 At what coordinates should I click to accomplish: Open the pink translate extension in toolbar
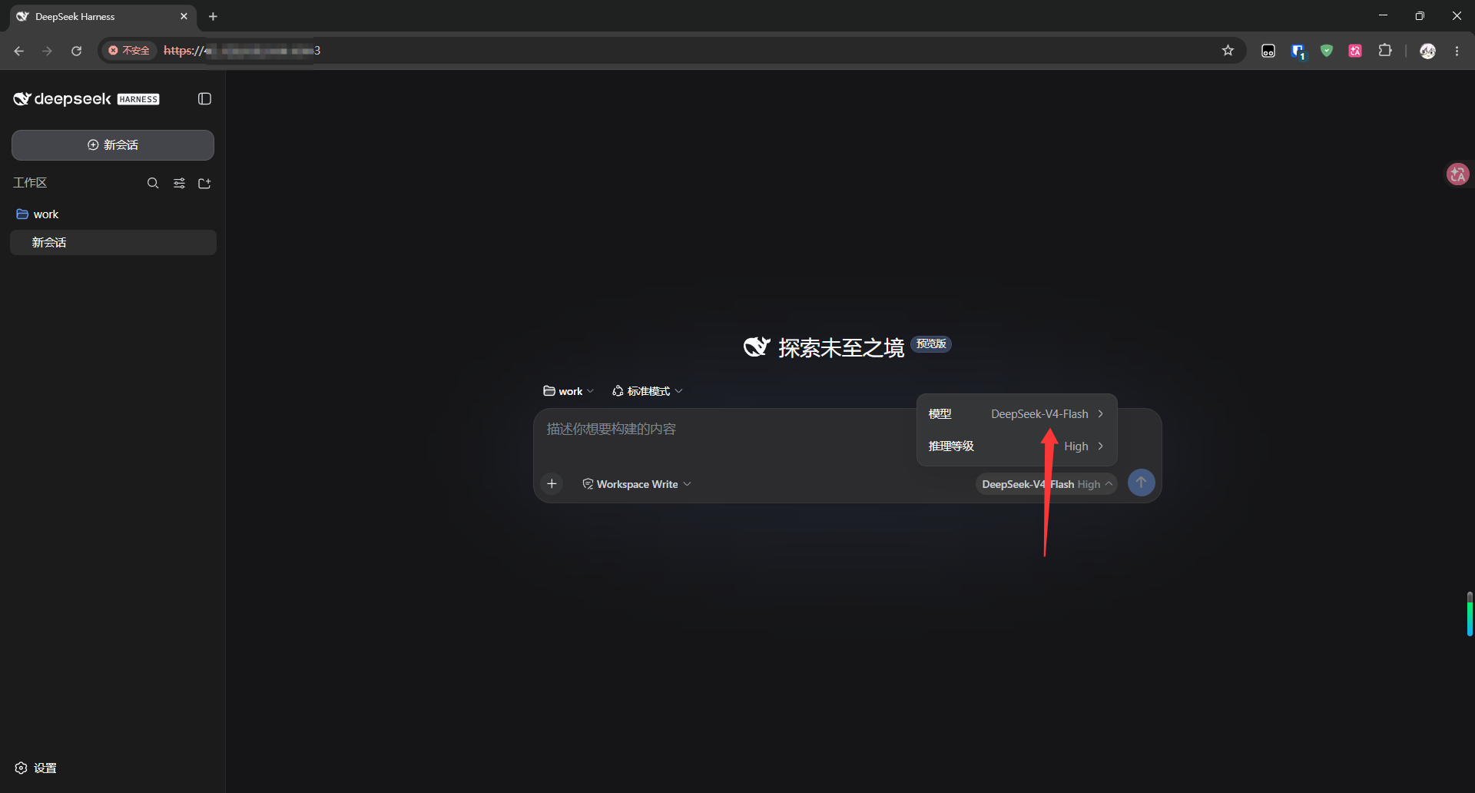click(x=1356, y=51)
